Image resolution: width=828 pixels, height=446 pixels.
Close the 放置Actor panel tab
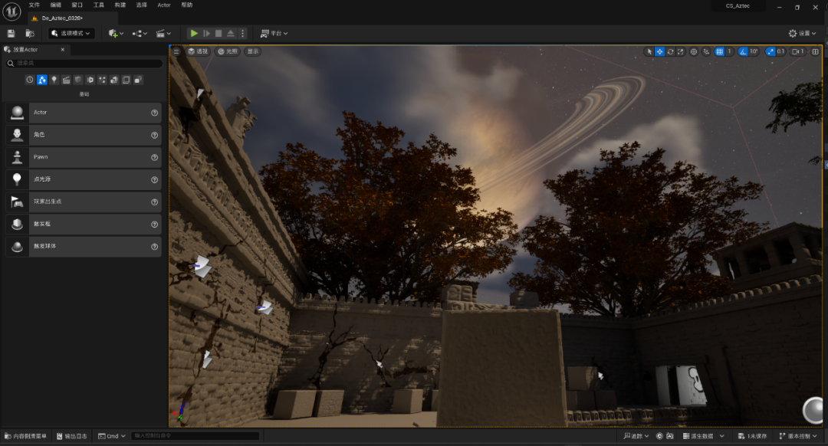[x=62, y=50]
